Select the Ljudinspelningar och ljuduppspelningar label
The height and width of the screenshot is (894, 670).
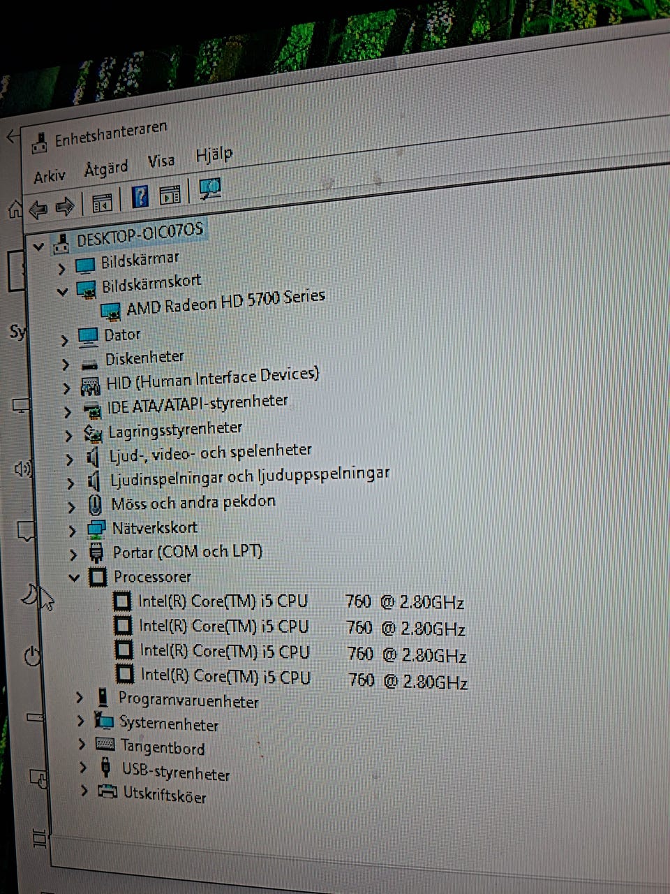coord(250,478)
